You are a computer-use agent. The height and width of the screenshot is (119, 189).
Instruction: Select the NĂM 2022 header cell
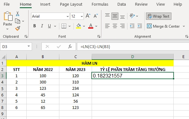pos(43,69)
